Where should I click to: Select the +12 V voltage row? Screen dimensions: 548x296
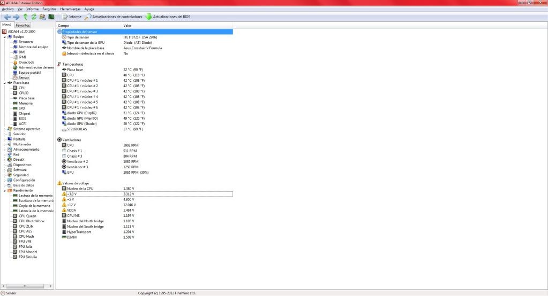145,205
